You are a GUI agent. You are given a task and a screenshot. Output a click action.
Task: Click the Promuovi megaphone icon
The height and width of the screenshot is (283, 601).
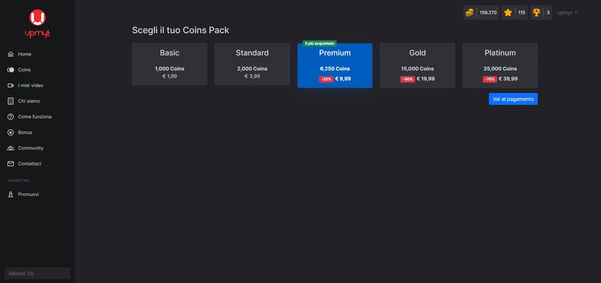point(10,194)
